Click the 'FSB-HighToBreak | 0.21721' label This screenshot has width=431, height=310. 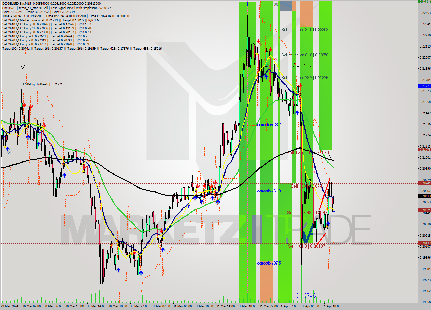(x=43, y=84)
